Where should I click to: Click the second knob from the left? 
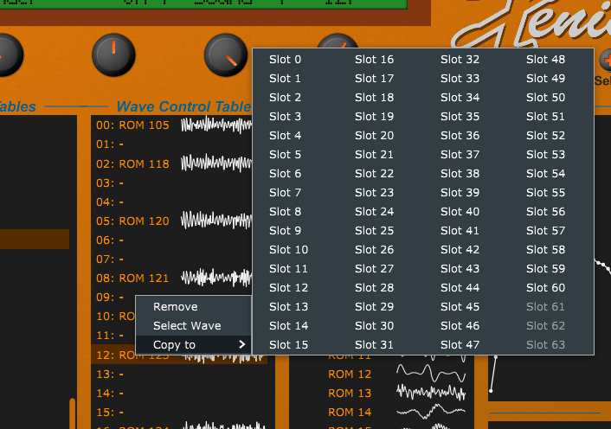[x=113, y=55]
